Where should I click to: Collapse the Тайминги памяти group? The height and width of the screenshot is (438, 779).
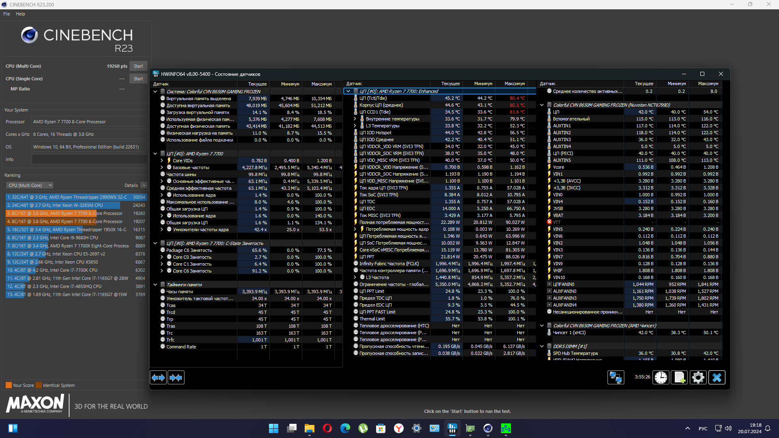pyautogui.click(x=155, y=285)
